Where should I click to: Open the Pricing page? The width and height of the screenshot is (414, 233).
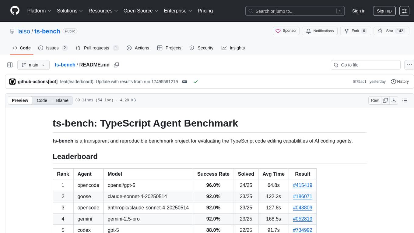(205, 11)
